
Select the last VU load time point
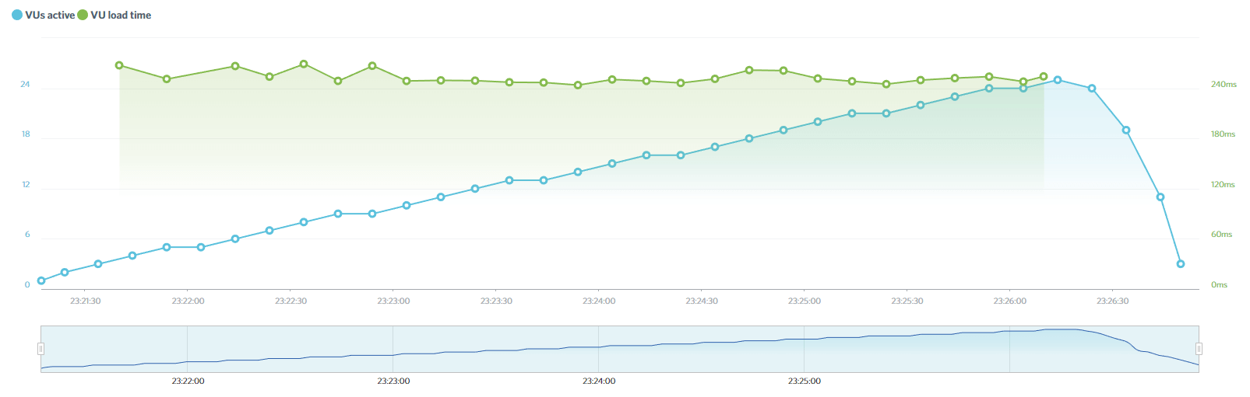1044,77
